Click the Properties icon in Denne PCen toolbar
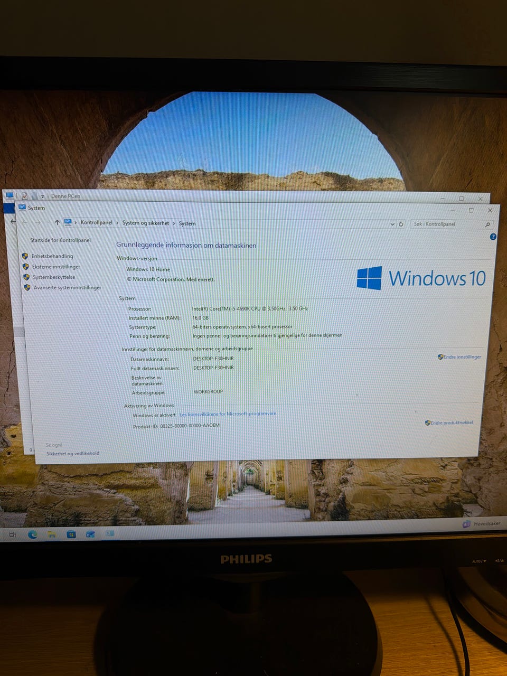Screen dimensions: 507x676 [24, 196]
